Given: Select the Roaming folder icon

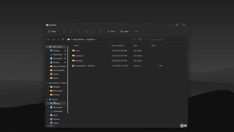Looking at the screenshot, I should click(x=73, y=60).
